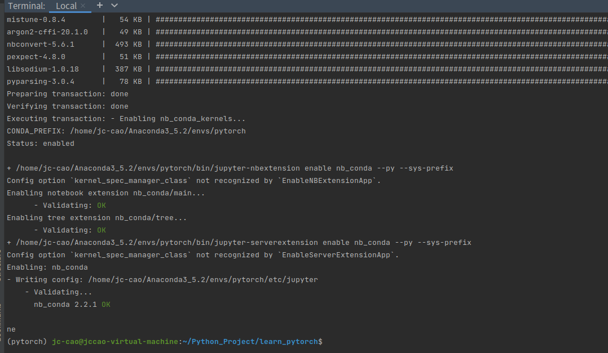Click the mistune-0.8.4 package line

tap(307, 19)
